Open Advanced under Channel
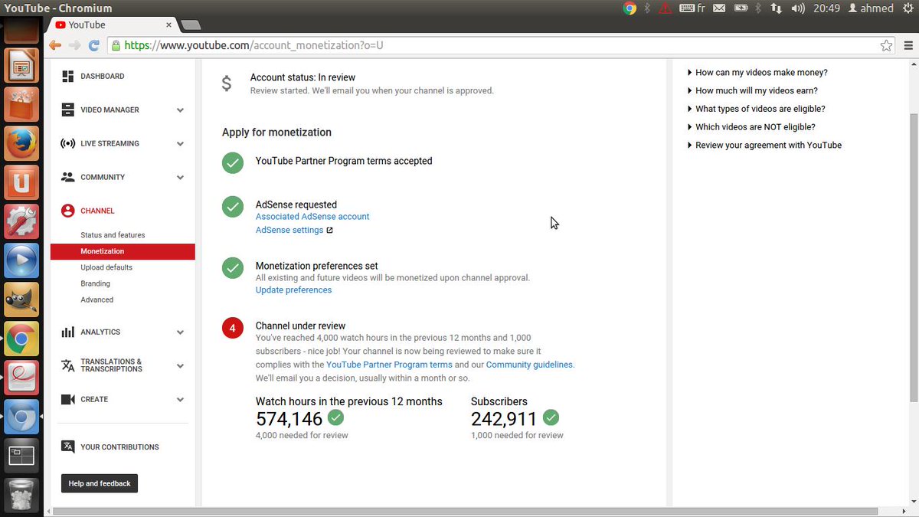Screen dimensions: 919x517 96,299
